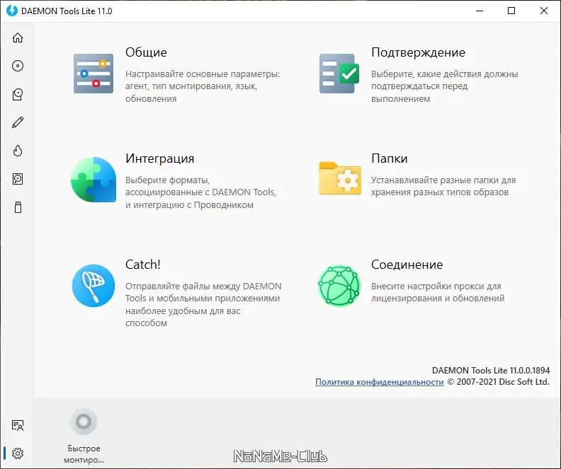Click the Соединение globe network icon

coord(339,286)
